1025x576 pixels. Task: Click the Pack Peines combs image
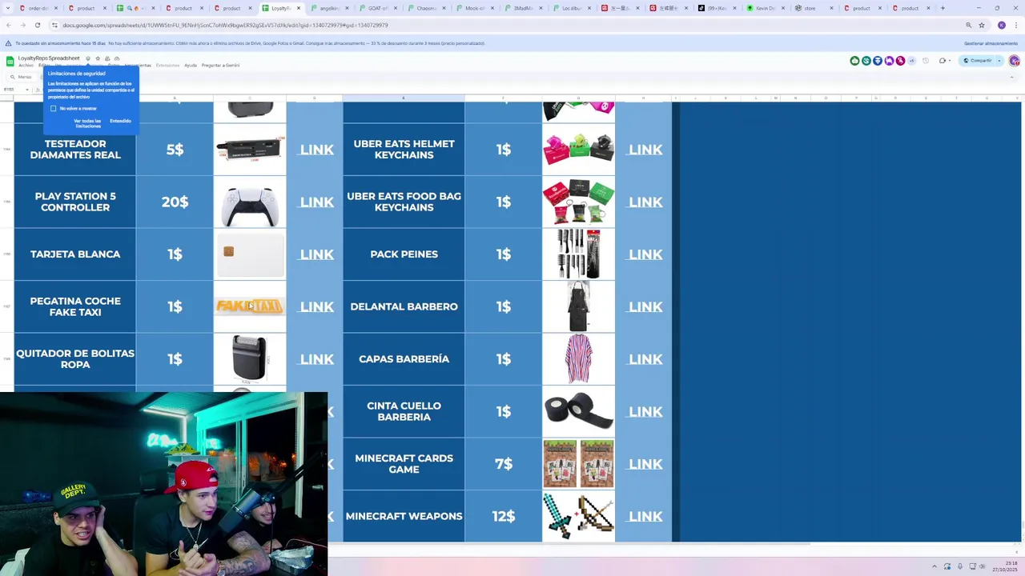pos(578,254)
